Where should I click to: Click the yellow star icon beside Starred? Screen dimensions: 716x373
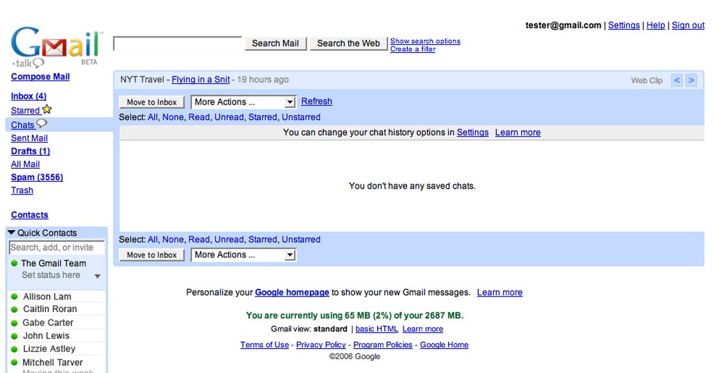(47, 110)
